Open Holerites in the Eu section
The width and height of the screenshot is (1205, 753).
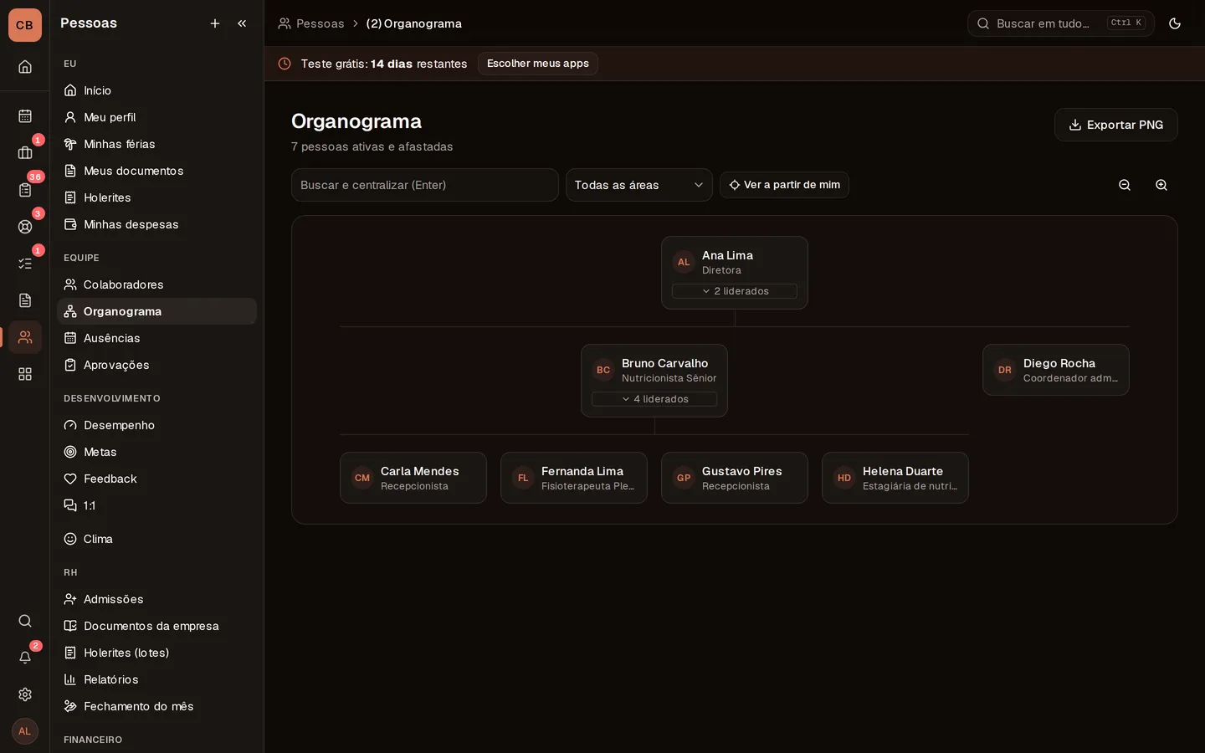point(156,197)
